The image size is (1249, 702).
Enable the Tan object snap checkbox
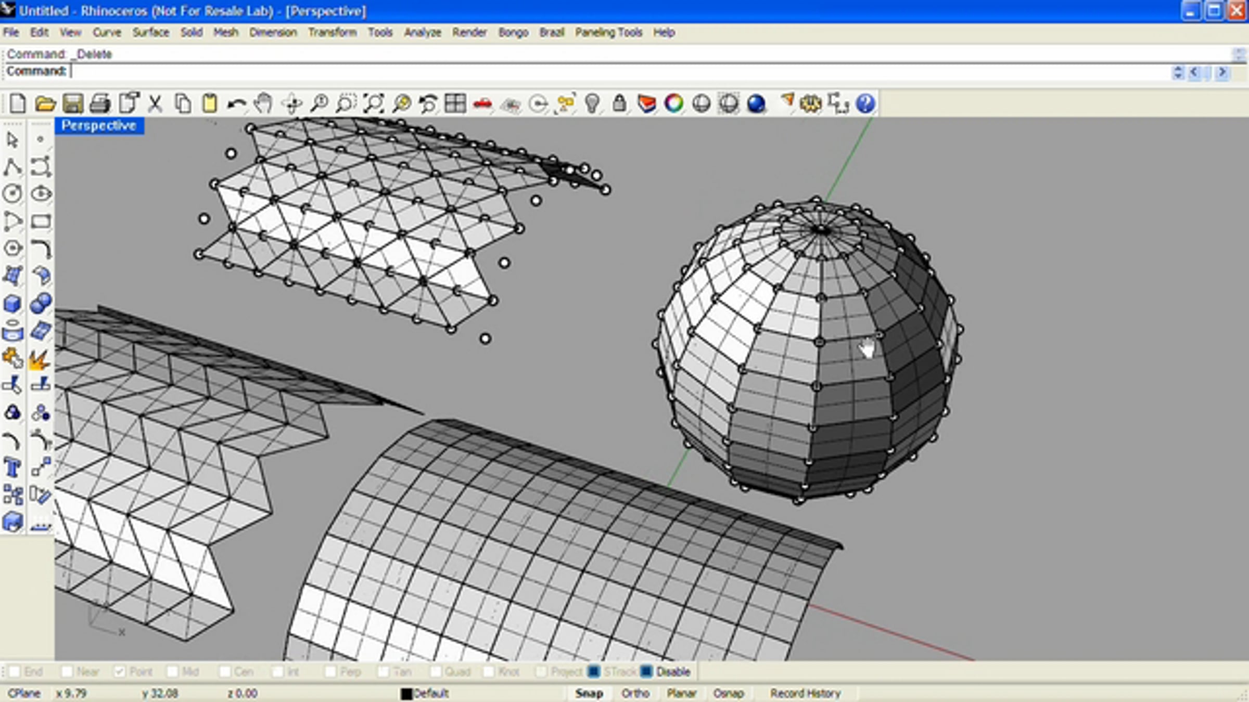[383, 672]
